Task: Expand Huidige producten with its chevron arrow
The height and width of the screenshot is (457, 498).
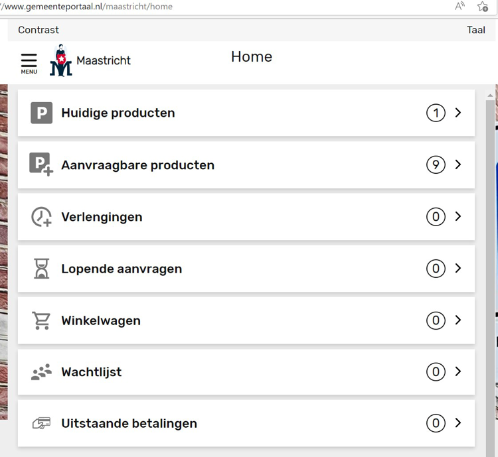Action: [458, 113]
